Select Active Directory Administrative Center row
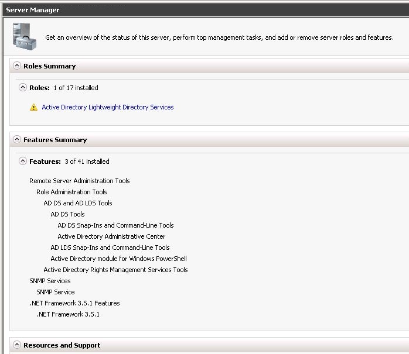The height and width of the screenshot is (354, 409). tap(111, 236)
